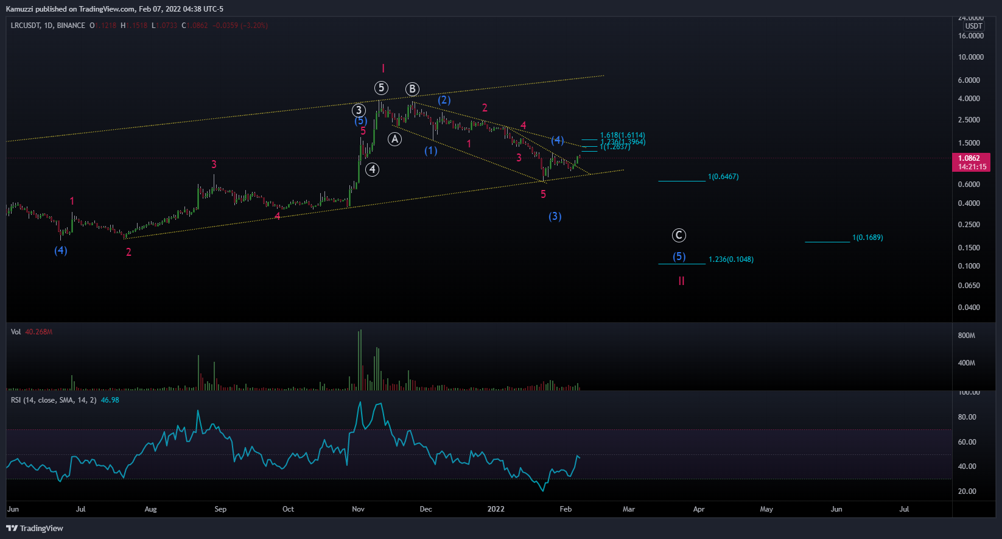Click the 10.0000 price axis label
This screenshot has width=1002, height=539.
[x=971, y=57]
